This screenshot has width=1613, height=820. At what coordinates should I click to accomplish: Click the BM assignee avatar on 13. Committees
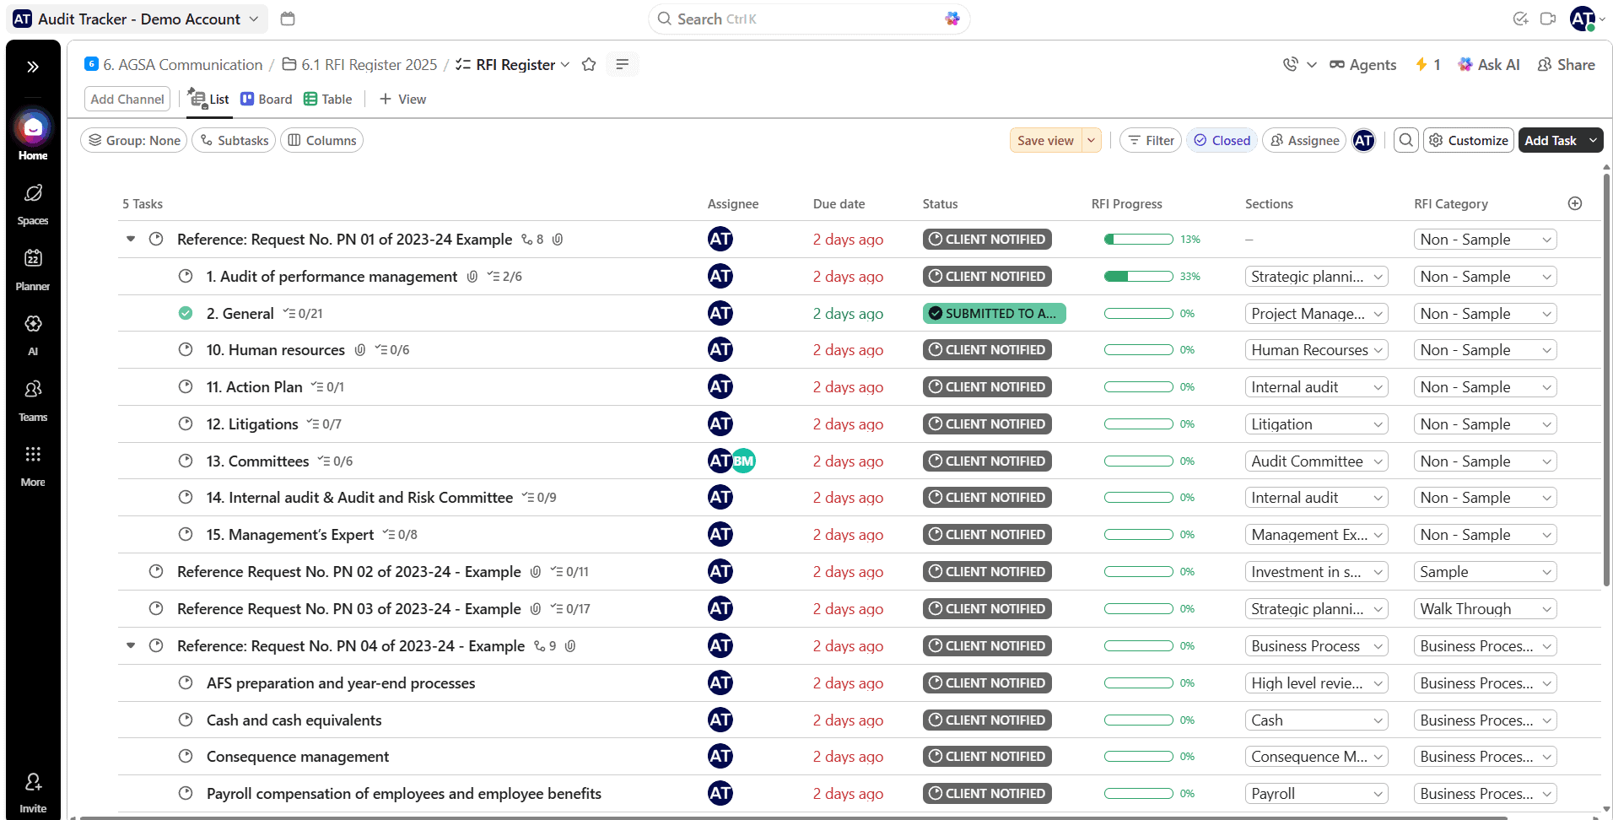tap(743, 461)
